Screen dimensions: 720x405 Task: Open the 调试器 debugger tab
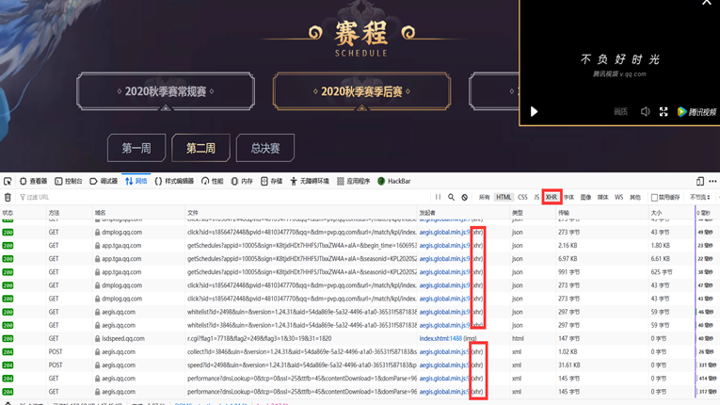104,181
